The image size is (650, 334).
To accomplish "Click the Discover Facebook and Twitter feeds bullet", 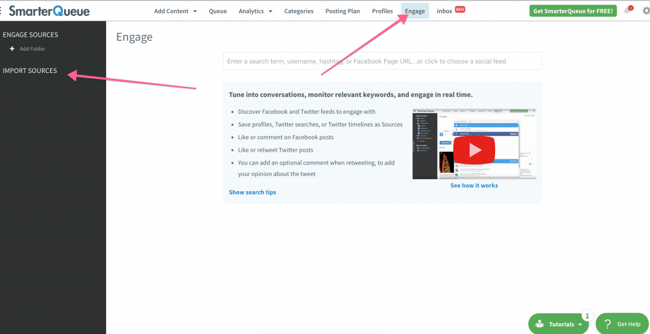I will coord(307,112).
